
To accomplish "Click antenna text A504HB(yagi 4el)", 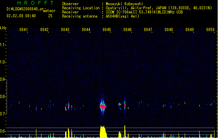I will pyautogui.click(x=122, y=16).
